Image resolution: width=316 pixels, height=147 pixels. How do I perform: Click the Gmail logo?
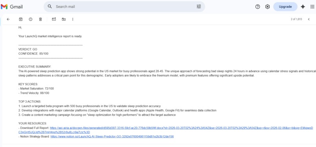[12, 7]
